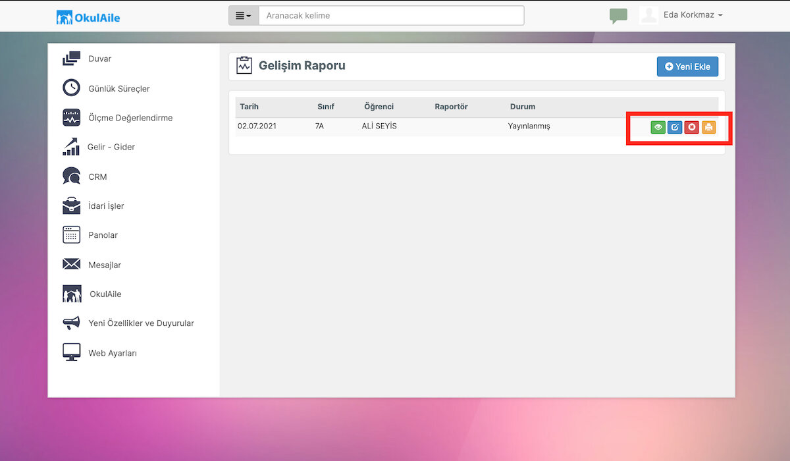
Task: Click the CRM chat-search icon
Action: 71,176
